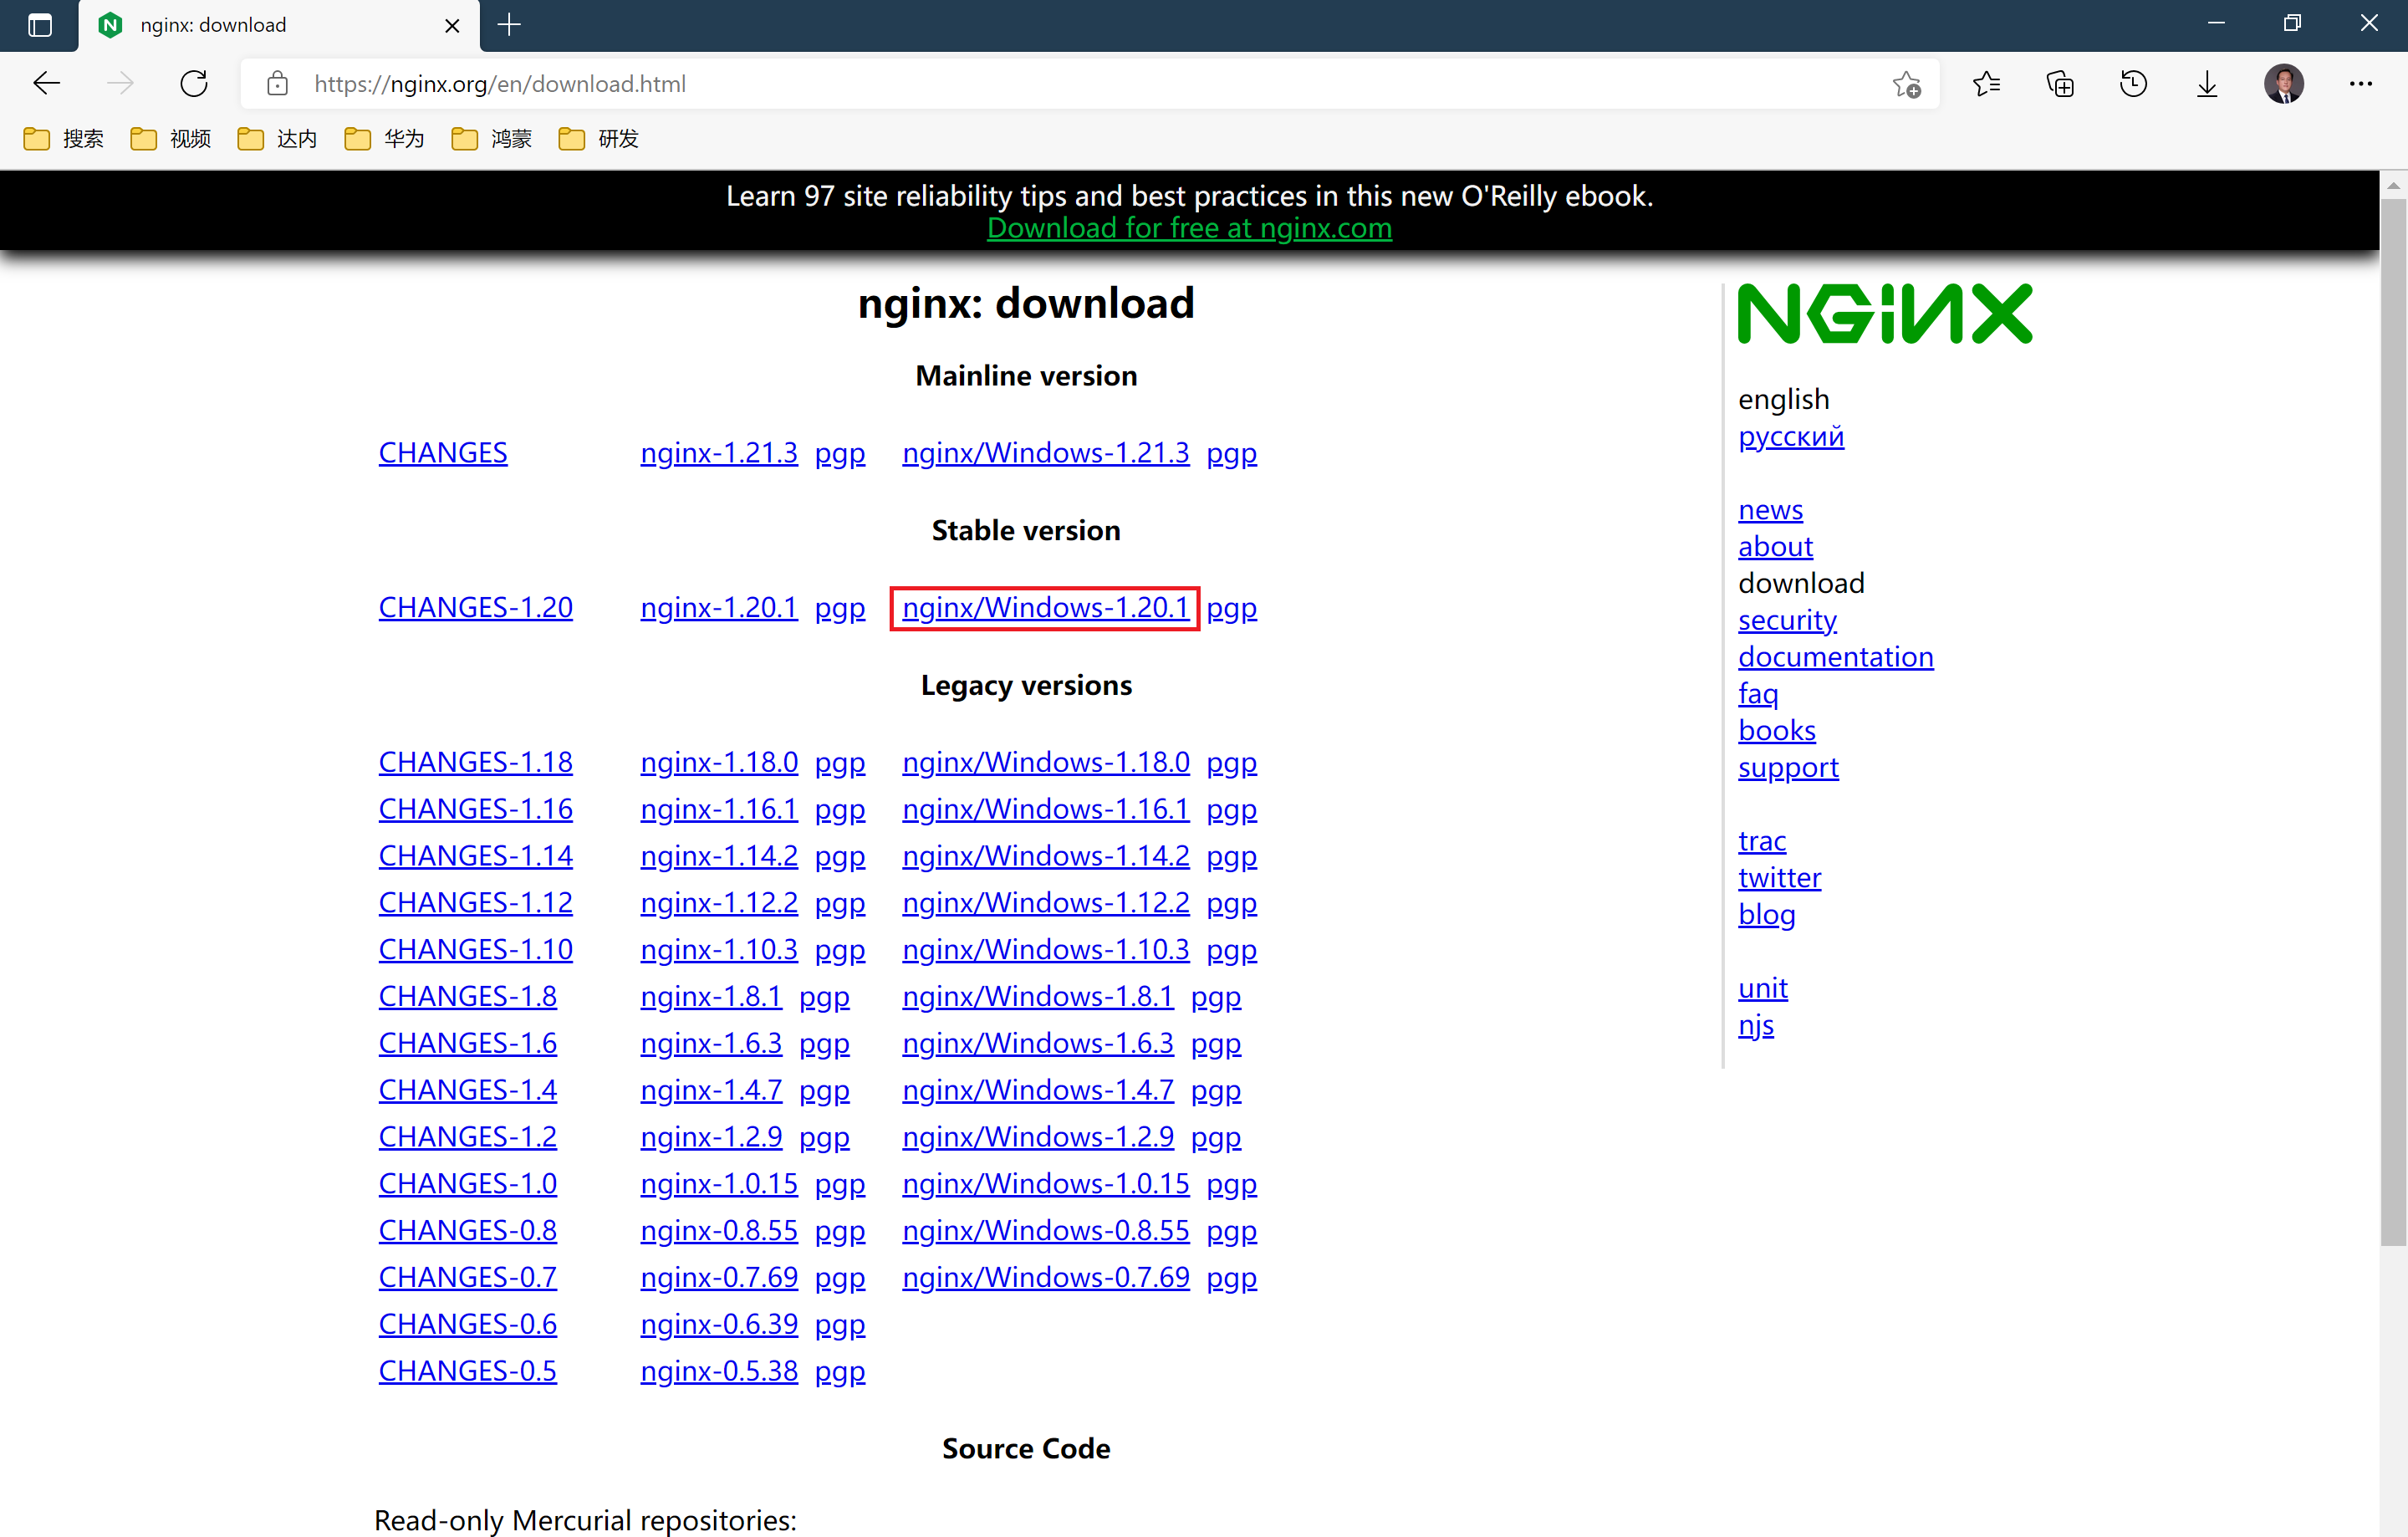This screenshot has width=2408, height=1537.
Task: Open CHANGES-1.18 link
Action: click(x=476, y=762)
